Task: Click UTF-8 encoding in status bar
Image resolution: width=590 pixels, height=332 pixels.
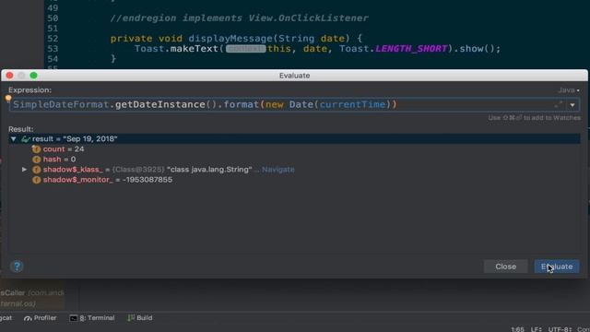Action: tap(560, 329)
